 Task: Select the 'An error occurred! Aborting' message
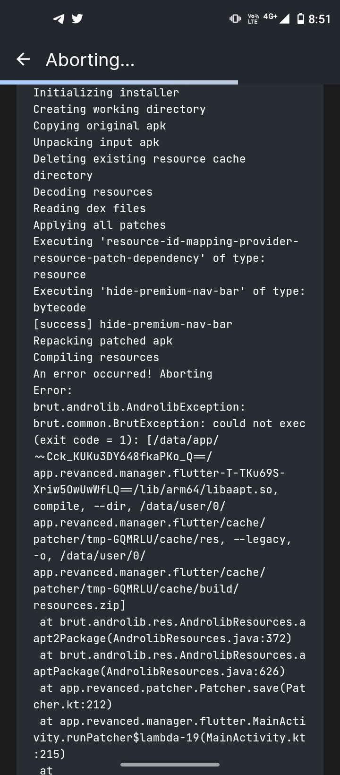pos(123,373)
